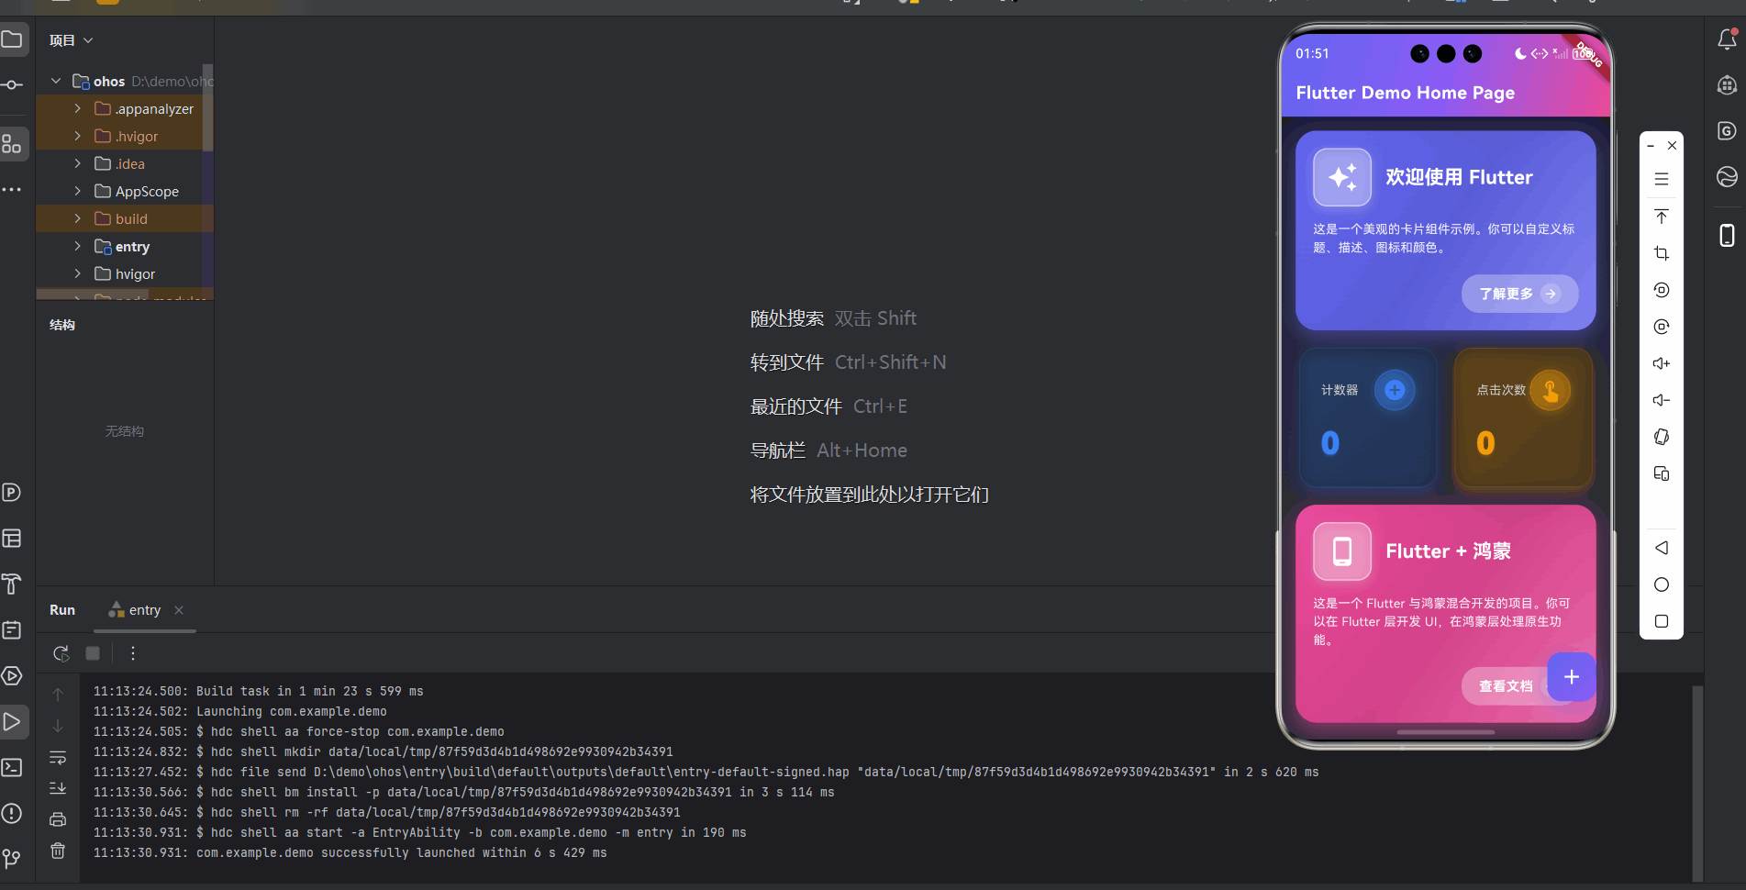Screen dimensions: 1746x890
Task: Expand the hvigor folder
Action: 78,273
